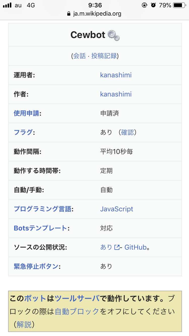Open kanashimi link in 作者 row
The image size is (189, 336).
116,94
